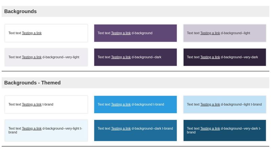Select the "d-background--very-dark" label in the darkest purple swatch

[x=239, y=57]
